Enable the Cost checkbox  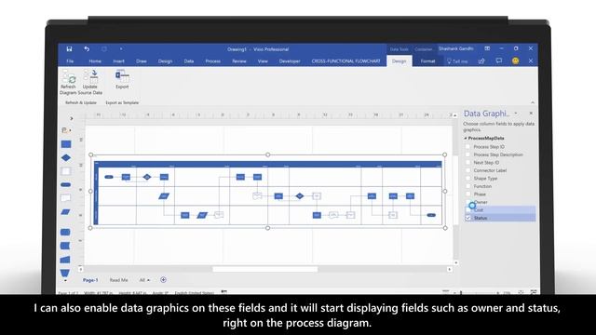pyautogui.click(x=467, y=210)
